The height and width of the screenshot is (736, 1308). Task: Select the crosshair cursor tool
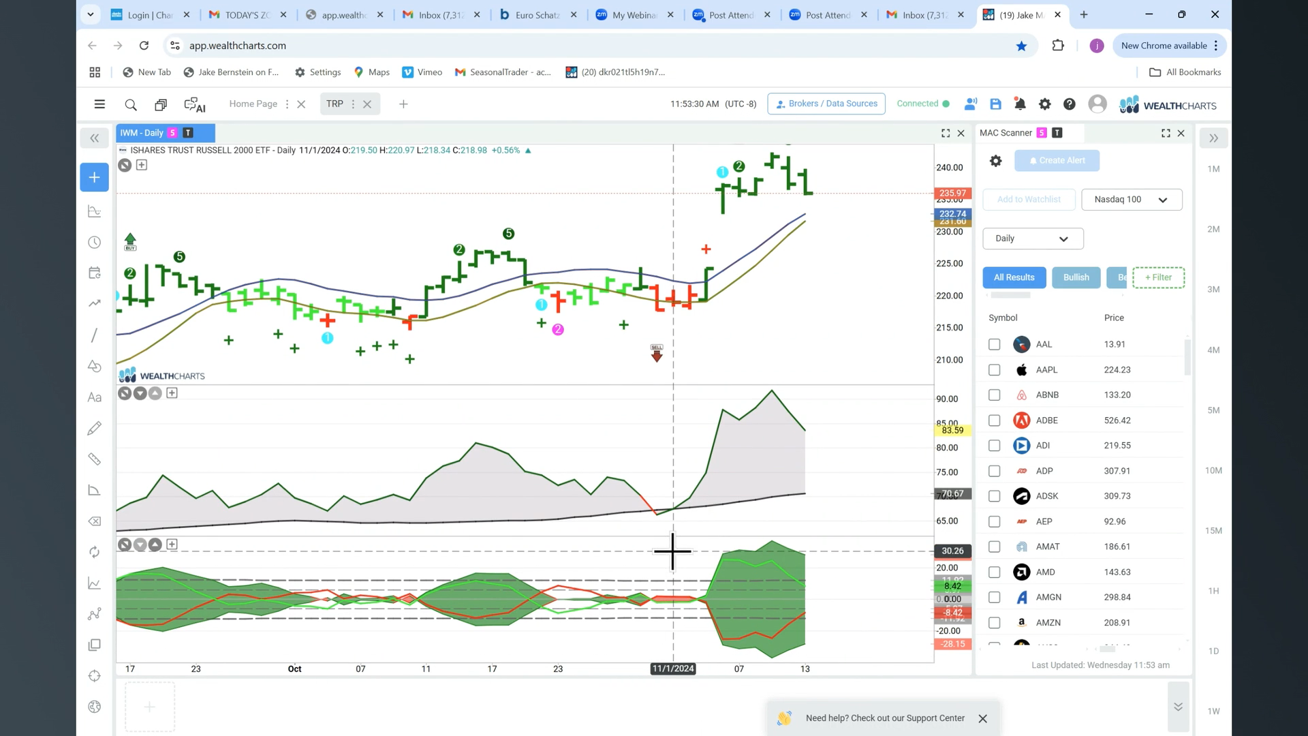(94, 676)
